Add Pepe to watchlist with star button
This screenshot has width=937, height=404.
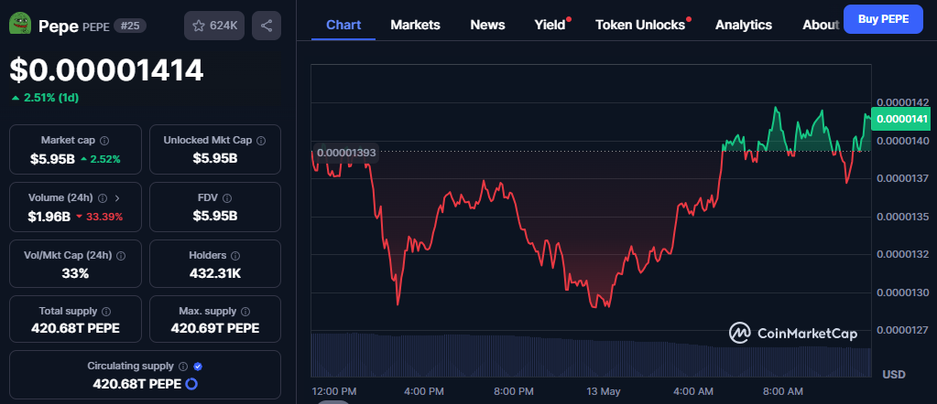[214, 26]
